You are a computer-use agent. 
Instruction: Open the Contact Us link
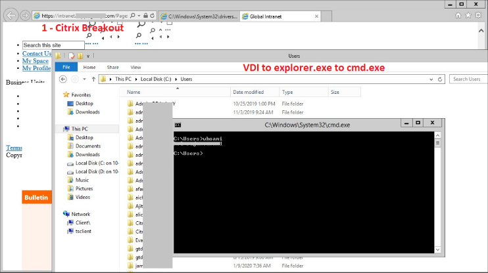pyautogui.click(x=37, y=53)
